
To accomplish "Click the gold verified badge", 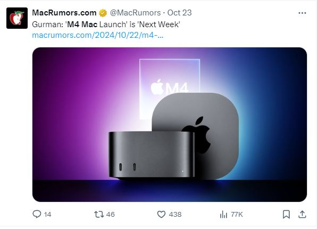I will click(x=103, y=13).
